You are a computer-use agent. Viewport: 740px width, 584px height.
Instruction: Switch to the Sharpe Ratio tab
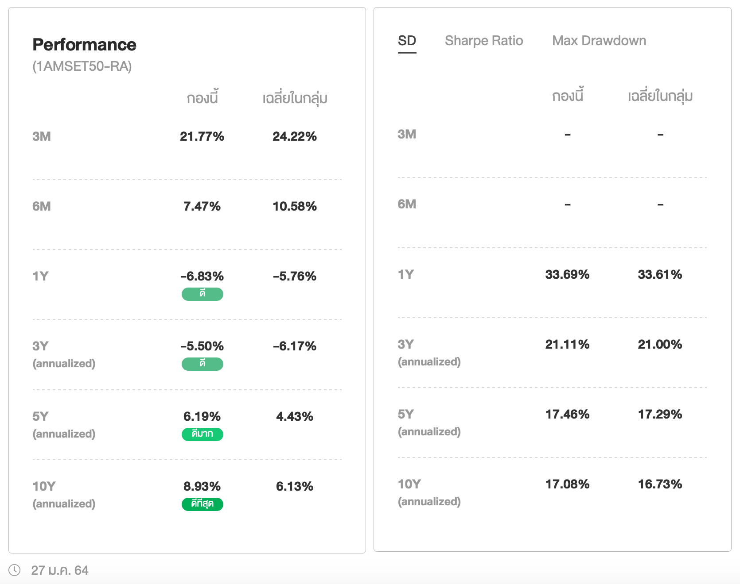[483, 41]
